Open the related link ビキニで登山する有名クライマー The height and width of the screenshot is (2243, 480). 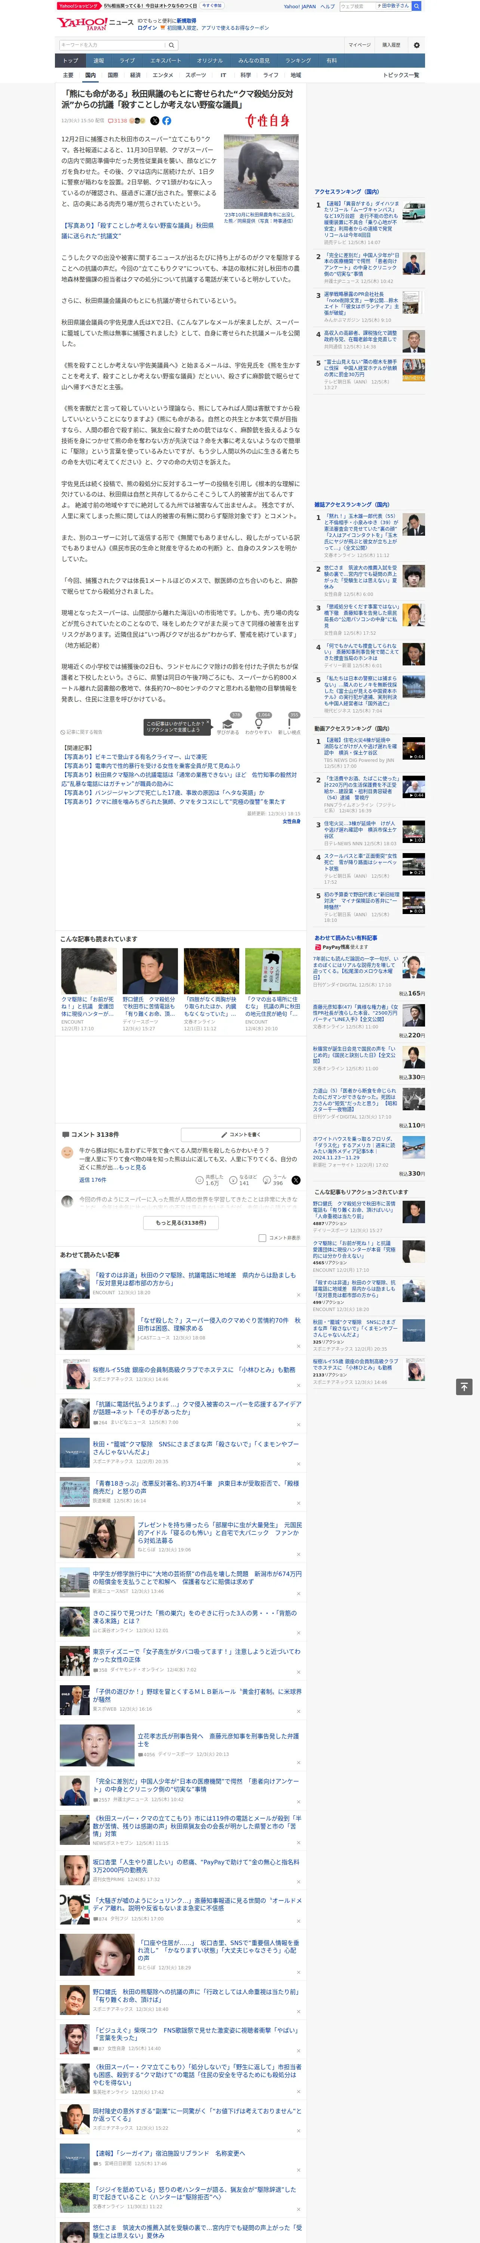click(x=134, y=757)
